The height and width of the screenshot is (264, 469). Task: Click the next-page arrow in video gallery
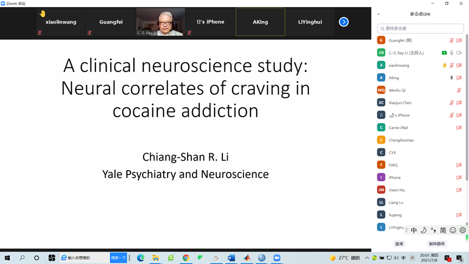344,22
